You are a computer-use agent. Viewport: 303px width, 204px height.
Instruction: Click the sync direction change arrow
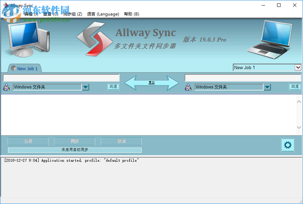pos(151,82)
